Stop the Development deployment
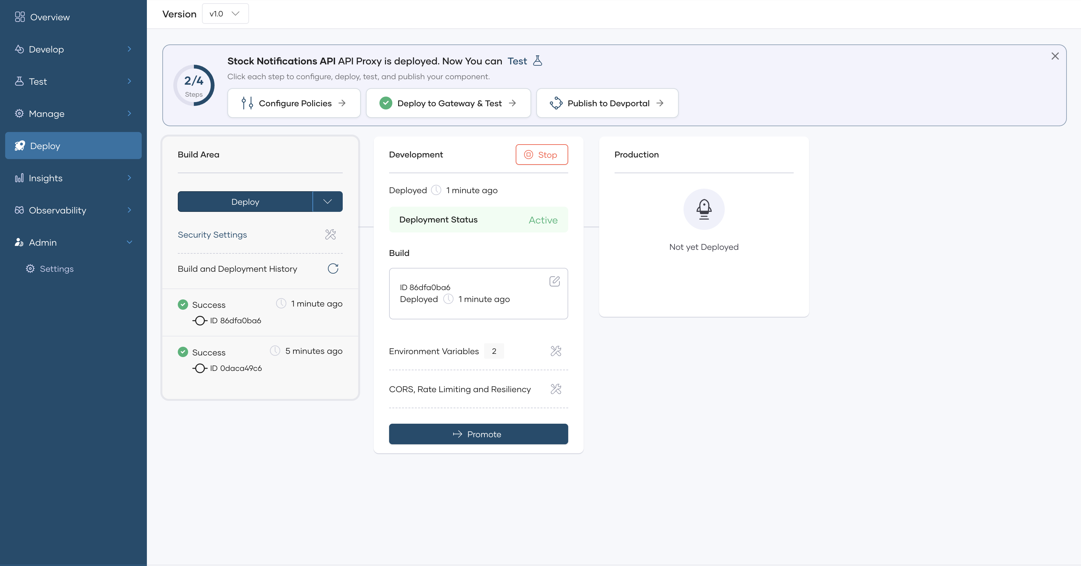Image resolution: width=1081 pixels, height=566 pixels. [x=542, y=155]
